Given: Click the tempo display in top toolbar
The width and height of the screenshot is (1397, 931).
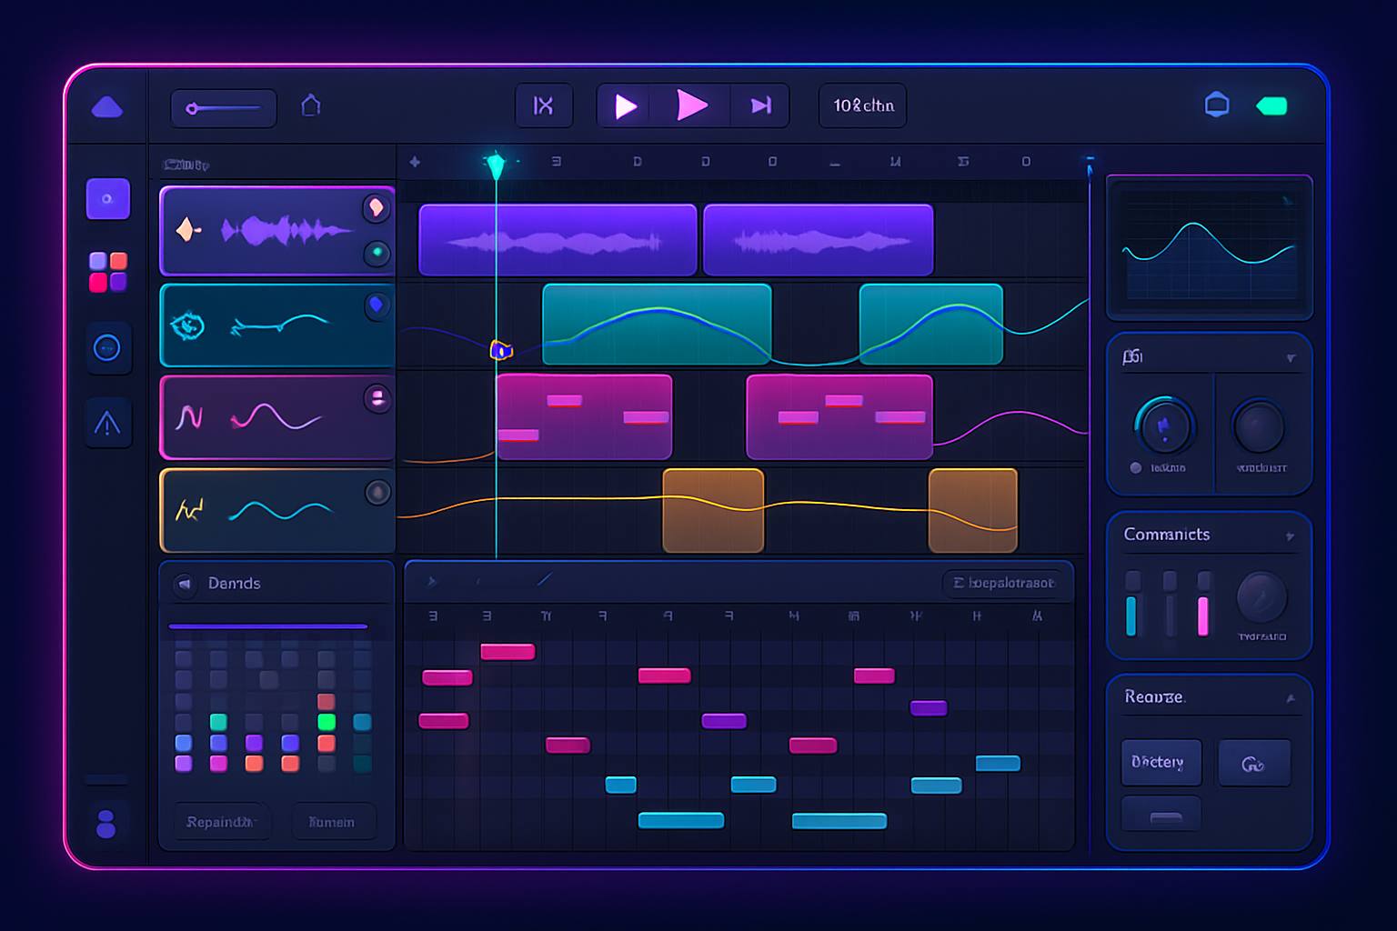Looking at the screenshot, I should point(862,105).
